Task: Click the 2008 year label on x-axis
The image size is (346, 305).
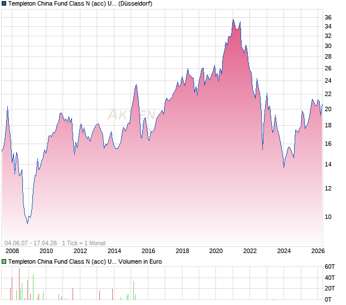Action: pyautogui.click(x=12, y=251)
